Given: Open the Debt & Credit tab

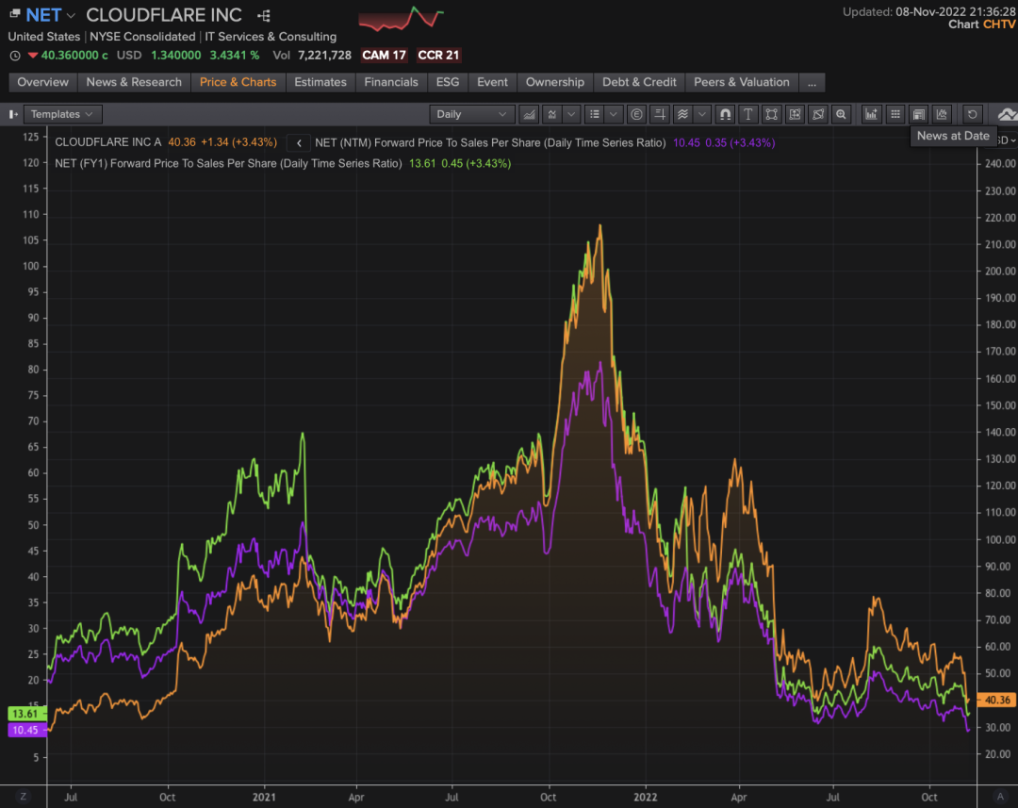Looking at the screenshot, I should (639, 82).
